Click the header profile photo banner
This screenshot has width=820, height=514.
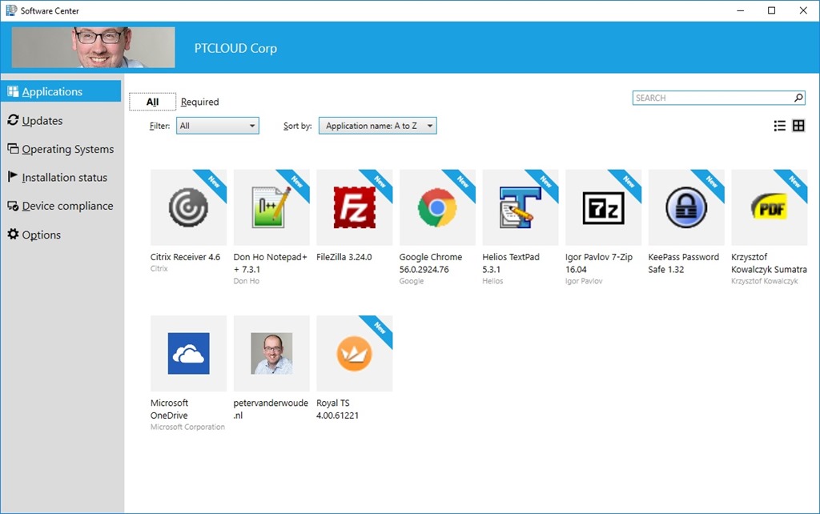(93, 47)
